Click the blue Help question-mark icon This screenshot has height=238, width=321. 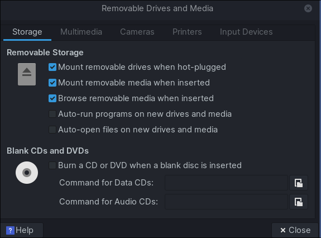pos(10,230)
